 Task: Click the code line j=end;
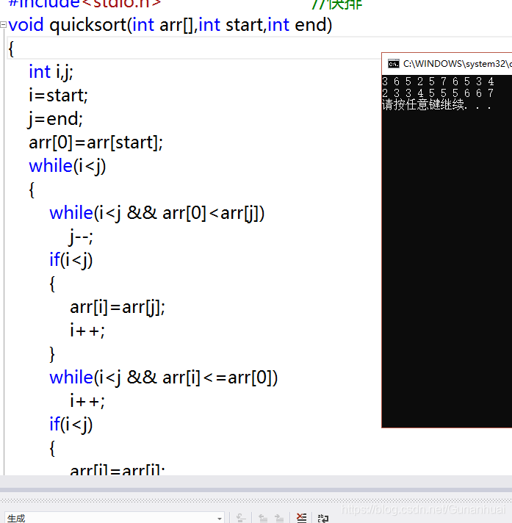pyautogui.click(x=55, y=120)
